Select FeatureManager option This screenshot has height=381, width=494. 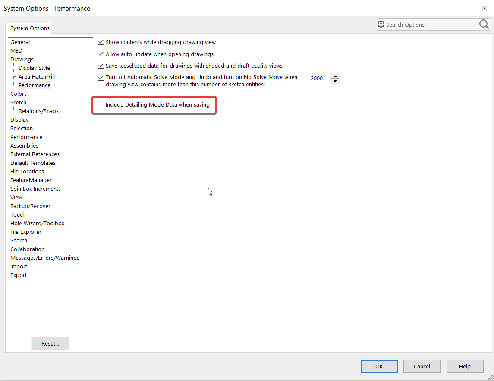tap(31, 180)
